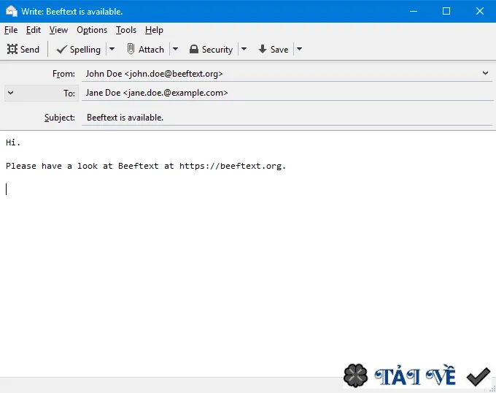Click the Save button in toolbar
496x393 pixels.
274,50
